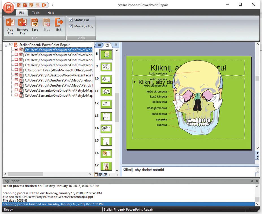
Task: Select slide 12 thumbnail
Action: click(x=106, y=104)
